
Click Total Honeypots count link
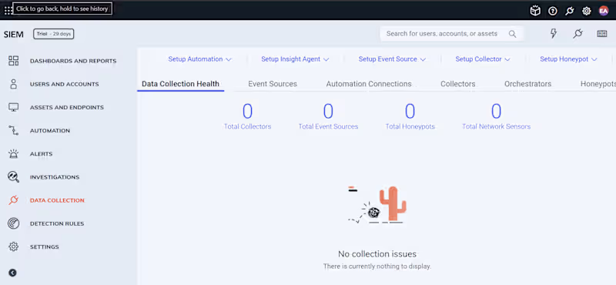410,116
